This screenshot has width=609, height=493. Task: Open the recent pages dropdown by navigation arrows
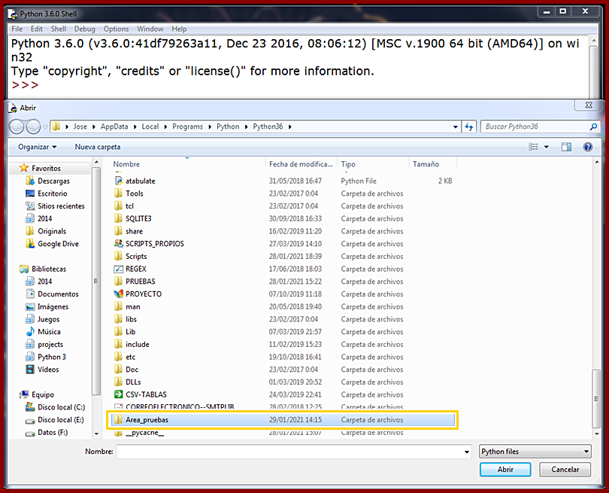45,126
